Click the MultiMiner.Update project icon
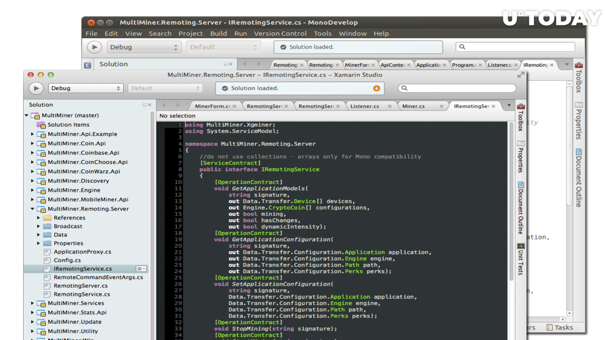This screenshot has width=605, height=340. pyautogui.click(x=41, y=322)
